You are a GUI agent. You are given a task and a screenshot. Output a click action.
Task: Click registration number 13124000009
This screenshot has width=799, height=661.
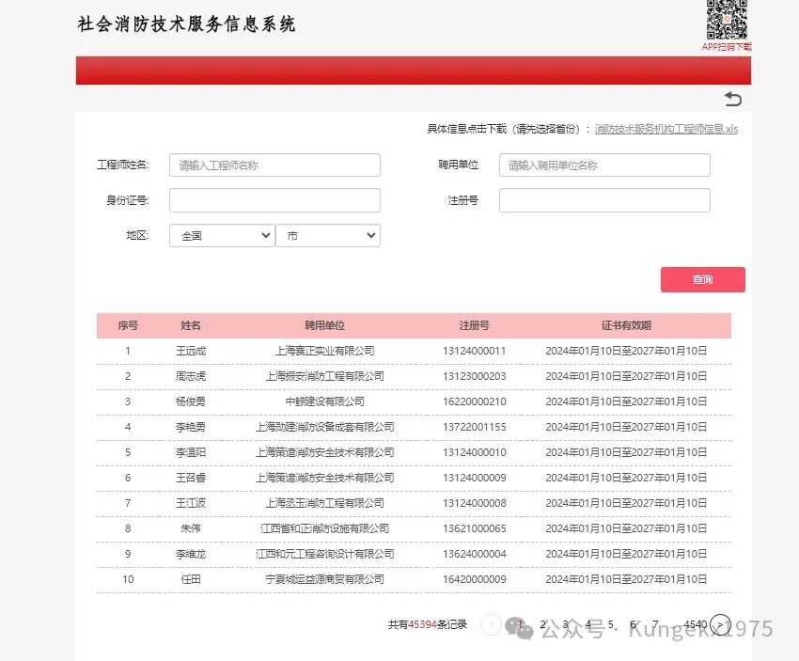[x=475, y=478]
